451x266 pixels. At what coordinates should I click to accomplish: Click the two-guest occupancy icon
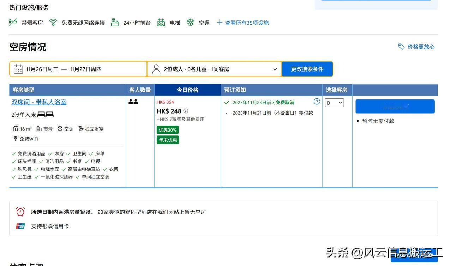133,102
